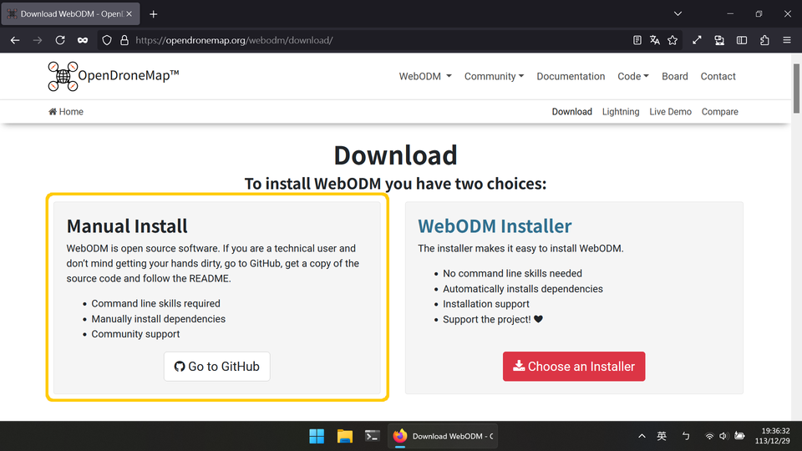Click the OpenDroneMap drone logo
802x451 pixels.
tap(63, 76)
